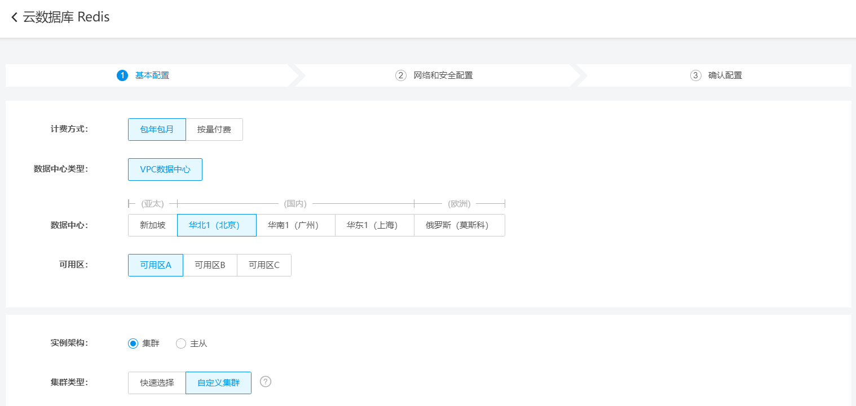Click the (亚太) region group heading
This screenshot has width=856, height=406.
point(153,203)
